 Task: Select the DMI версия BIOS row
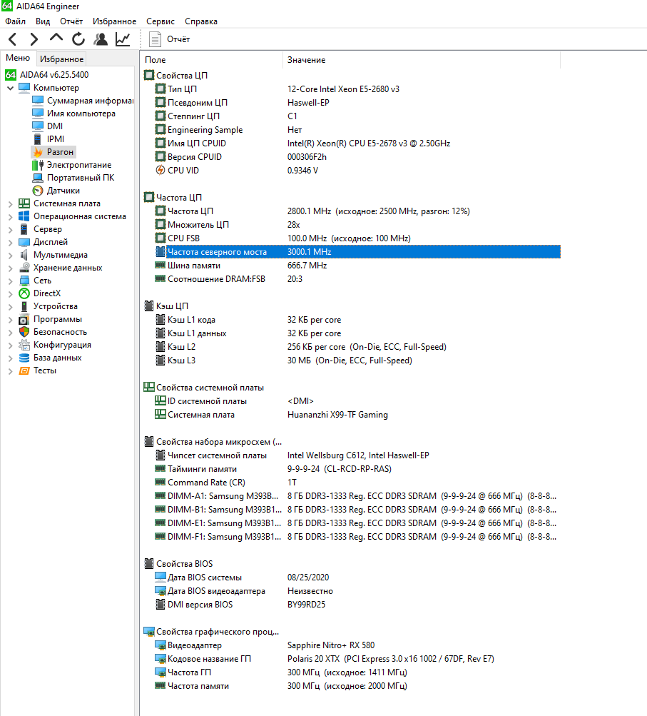click(357, 605)
